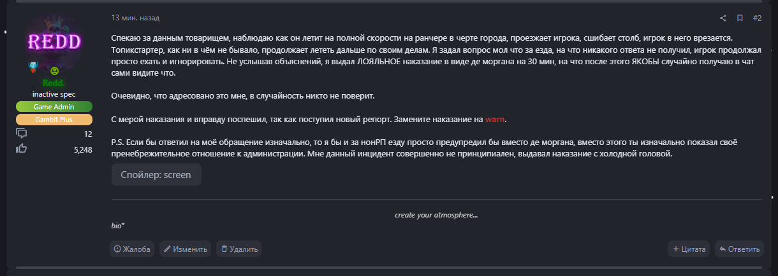Bookmark the post with the bookmark icon
This screenshot has width=778, height=276.
point(740,18)
